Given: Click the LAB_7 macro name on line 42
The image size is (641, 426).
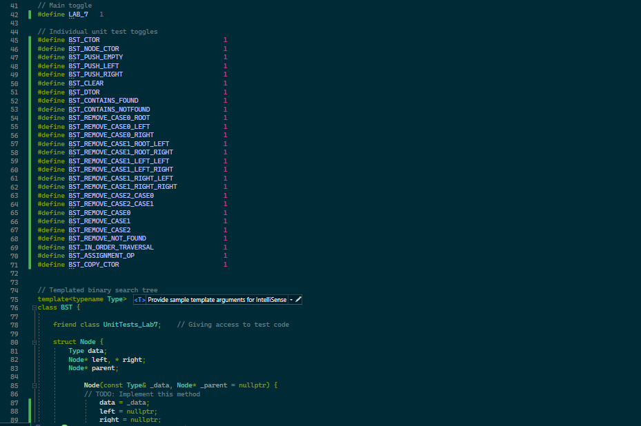Looking at the screenshot, I should point(78,14).
